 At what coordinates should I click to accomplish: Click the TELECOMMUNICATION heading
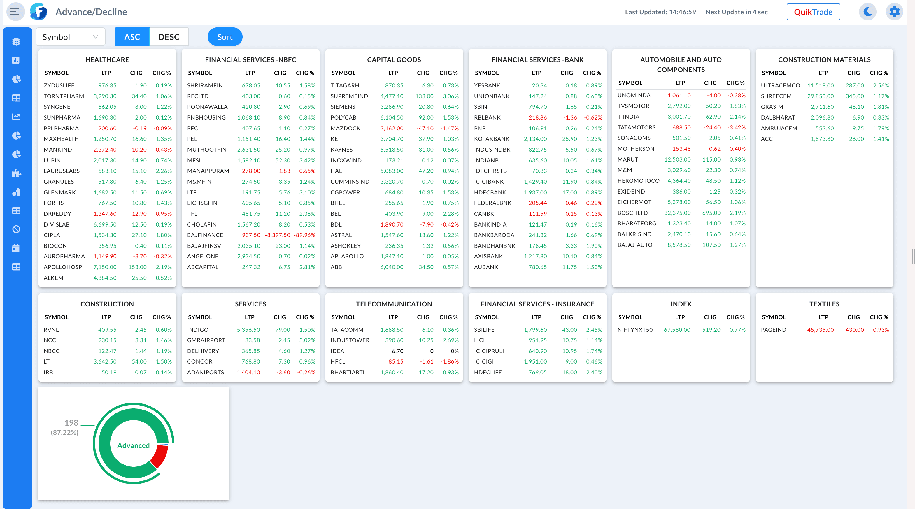394,304
